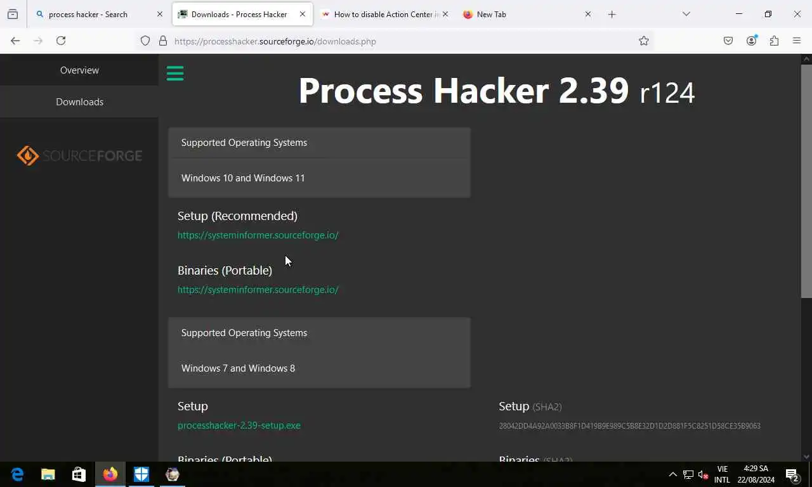Close the Downloads - Process Hacker tab
This screenshot has height=487, width=812.
click(x=303, y=14)
